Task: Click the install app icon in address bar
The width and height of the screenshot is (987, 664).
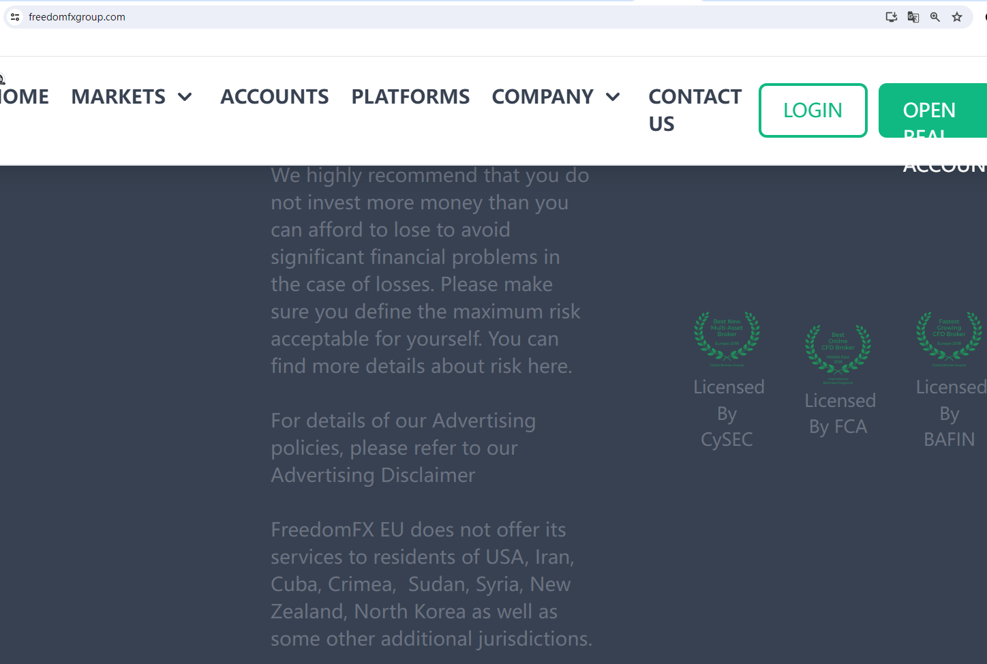Action: click(x=891, y=17)
